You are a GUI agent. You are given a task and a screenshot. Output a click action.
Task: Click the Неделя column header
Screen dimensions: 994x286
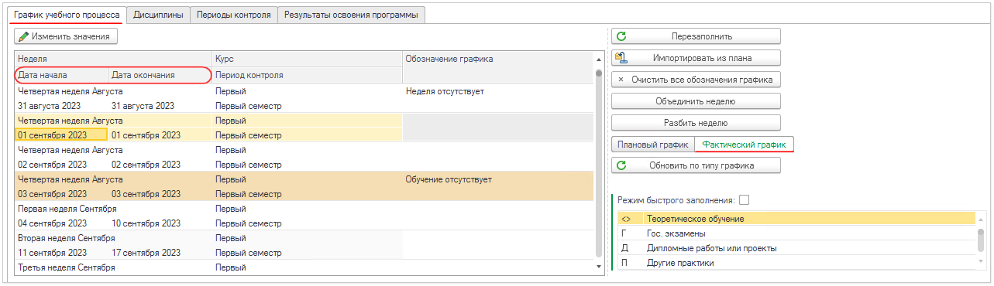(113, 59)
